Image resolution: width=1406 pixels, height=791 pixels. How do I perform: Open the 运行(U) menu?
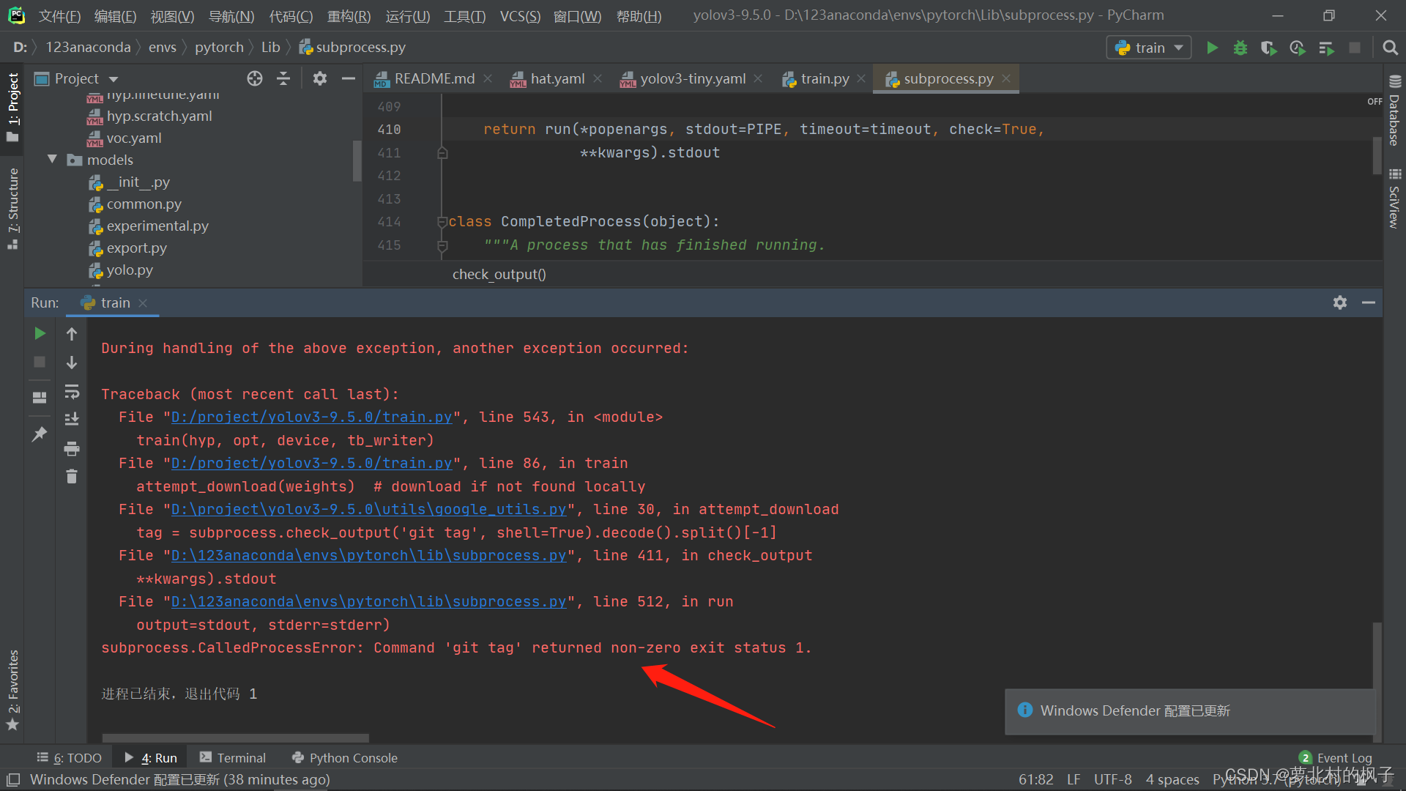pos(408,16)
